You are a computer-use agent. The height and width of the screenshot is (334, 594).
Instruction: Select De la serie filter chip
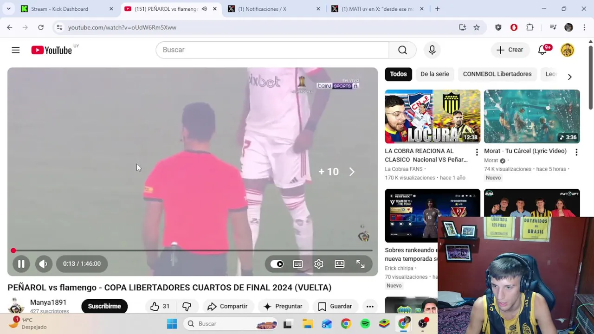pos(435,74)
